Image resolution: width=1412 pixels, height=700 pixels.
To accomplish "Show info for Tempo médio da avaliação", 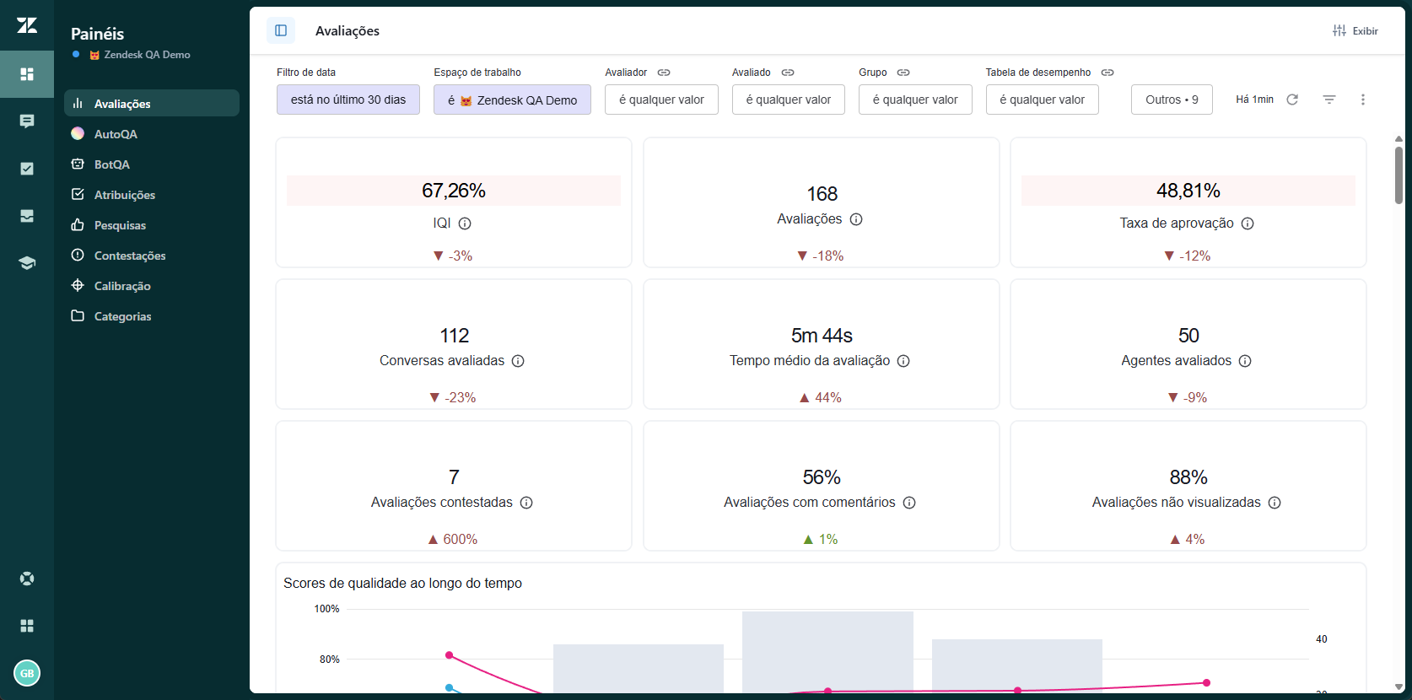I will (x=903, y=361).
